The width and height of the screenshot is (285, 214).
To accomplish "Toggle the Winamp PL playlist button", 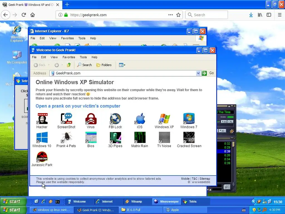I will 230,121.
